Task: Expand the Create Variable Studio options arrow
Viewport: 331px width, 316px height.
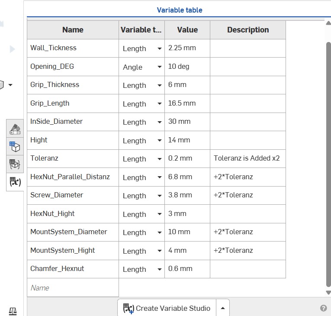Action: [x=223, y=308]
